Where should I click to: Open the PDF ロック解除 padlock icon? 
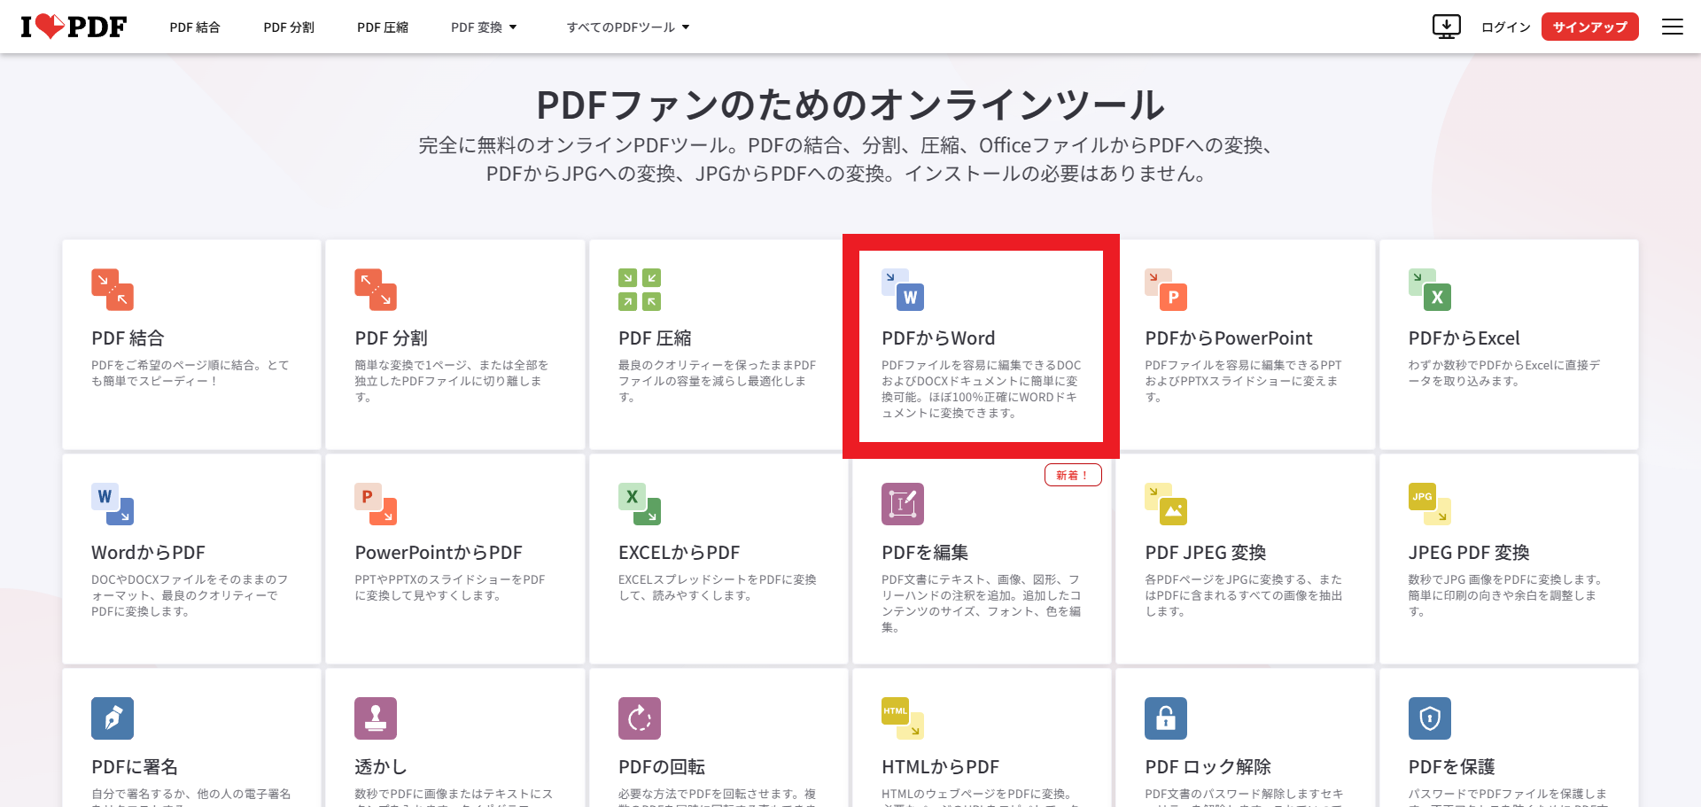[x=1166, y=718]
